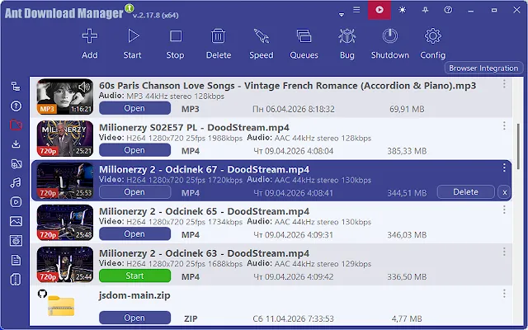Open the jsdom-main.zip file

click(134, 318)
